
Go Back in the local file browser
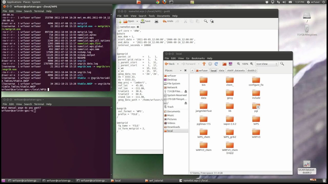170,64
